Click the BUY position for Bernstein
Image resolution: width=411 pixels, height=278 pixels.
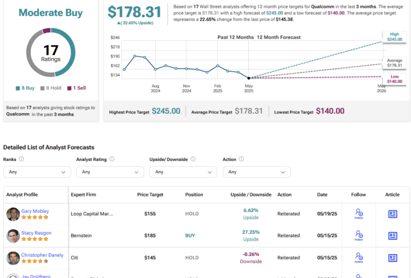tap(190, 235)
